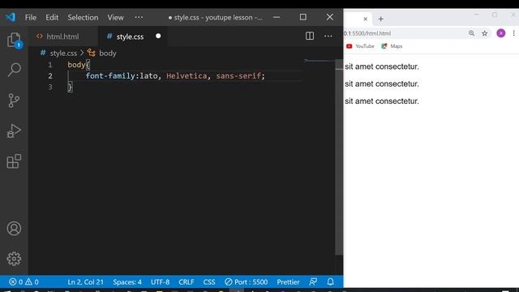Change language mode CSS

[x=209, y=281]
